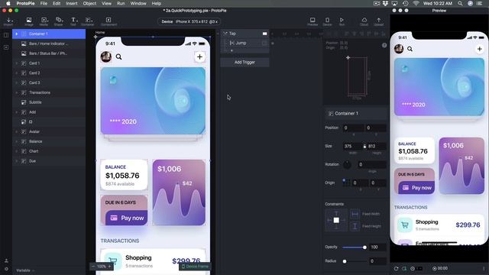Click the Size height field showing 812

pyautogui.click(x=377, y=146)
